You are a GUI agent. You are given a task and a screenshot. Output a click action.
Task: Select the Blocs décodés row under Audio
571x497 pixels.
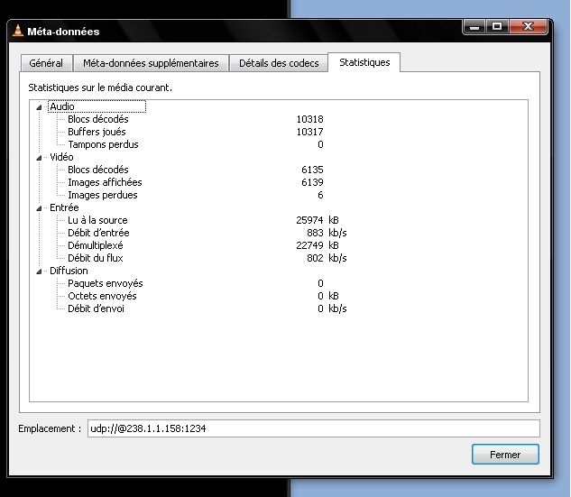coord(98,119)
